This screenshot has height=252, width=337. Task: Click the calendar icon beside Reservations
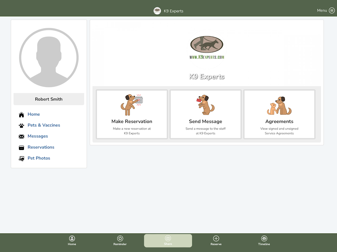coord(21,147)
